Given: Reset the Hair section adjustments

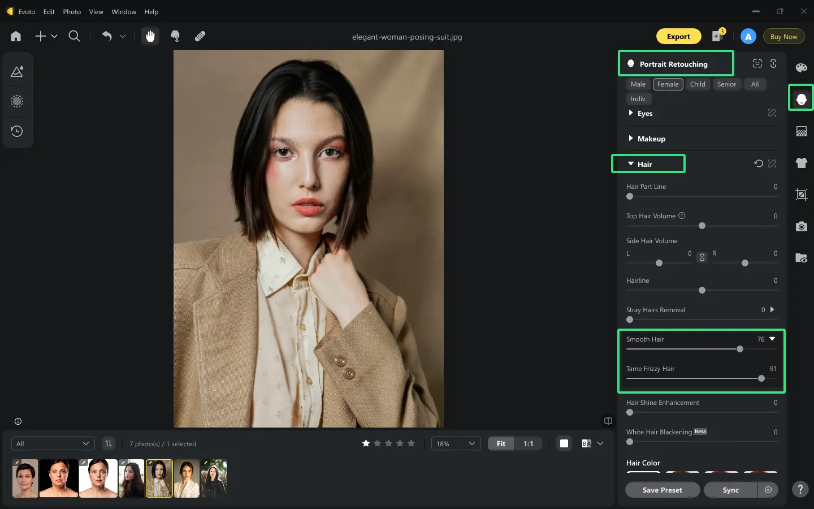Looking at the screenshot, I should [x=759, y=163].
